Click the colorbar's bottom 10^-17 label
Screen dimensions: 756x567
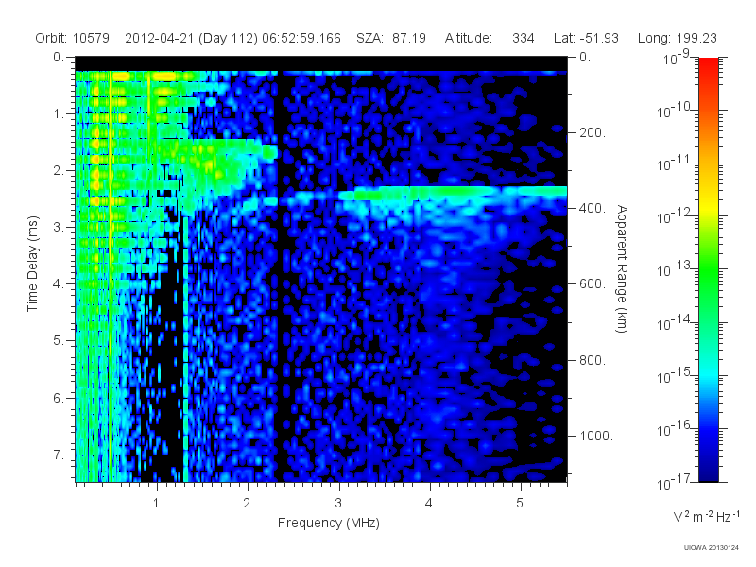[x=674, y=481]
